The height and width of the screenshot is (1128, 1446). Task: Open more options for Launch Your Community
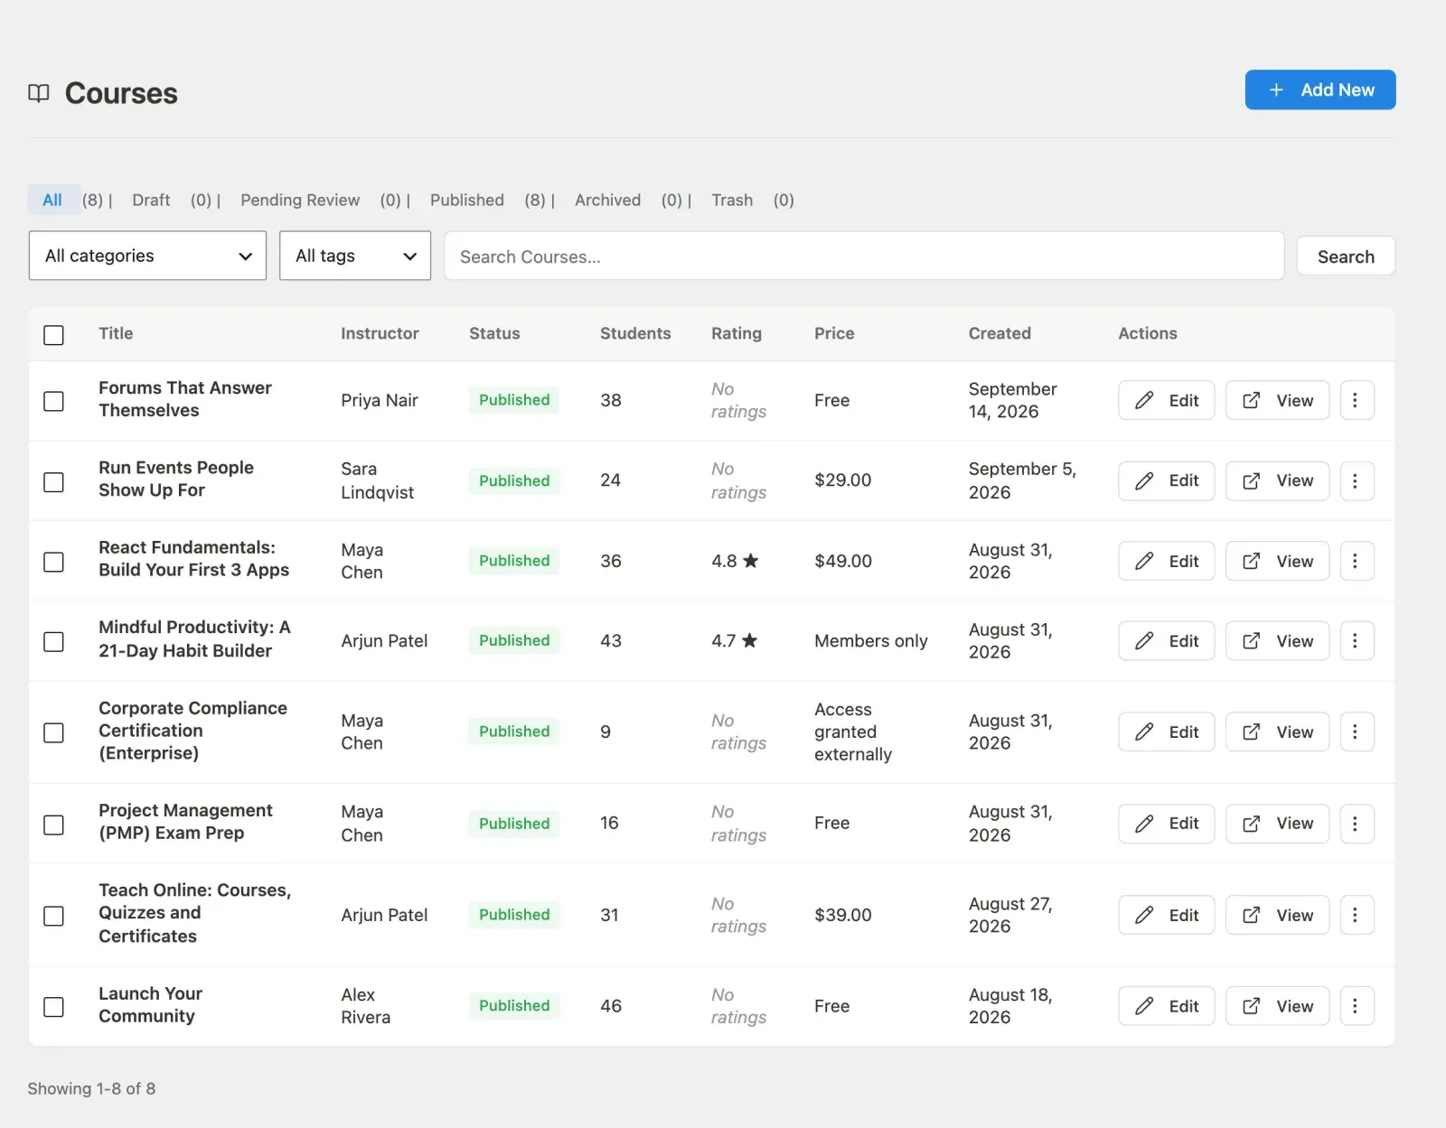coord(1356,1006)
